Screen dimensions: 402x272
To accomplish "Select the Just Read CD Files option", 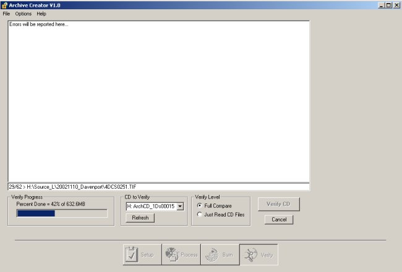I will point(200,214).
